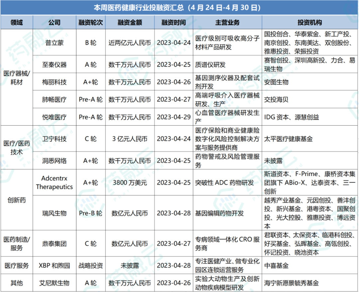This screenshot has height=292, width=359.
Task: Click 3 亿元人民币 amount cell
Action: point(130,139)
